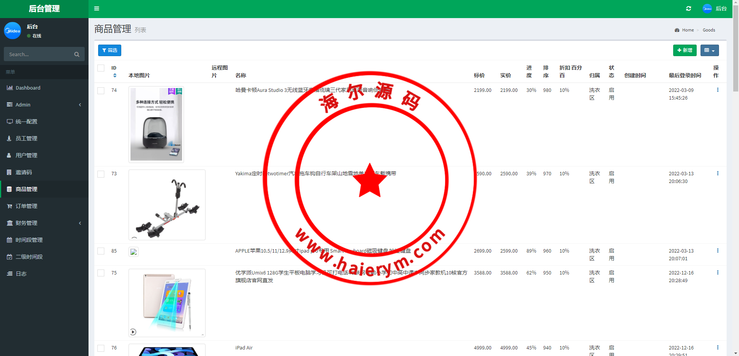
Task: Click the 后台管理 logo title
Action: 44,8
